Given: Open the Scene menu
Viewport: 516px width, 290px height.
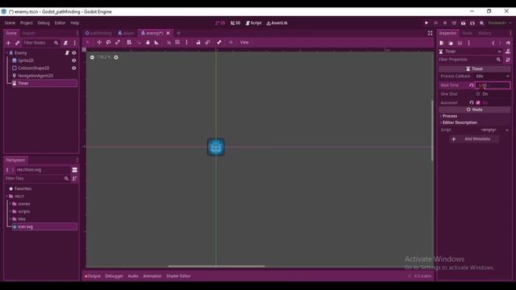Looking at the screenshot, I should [x=10, y=23].
